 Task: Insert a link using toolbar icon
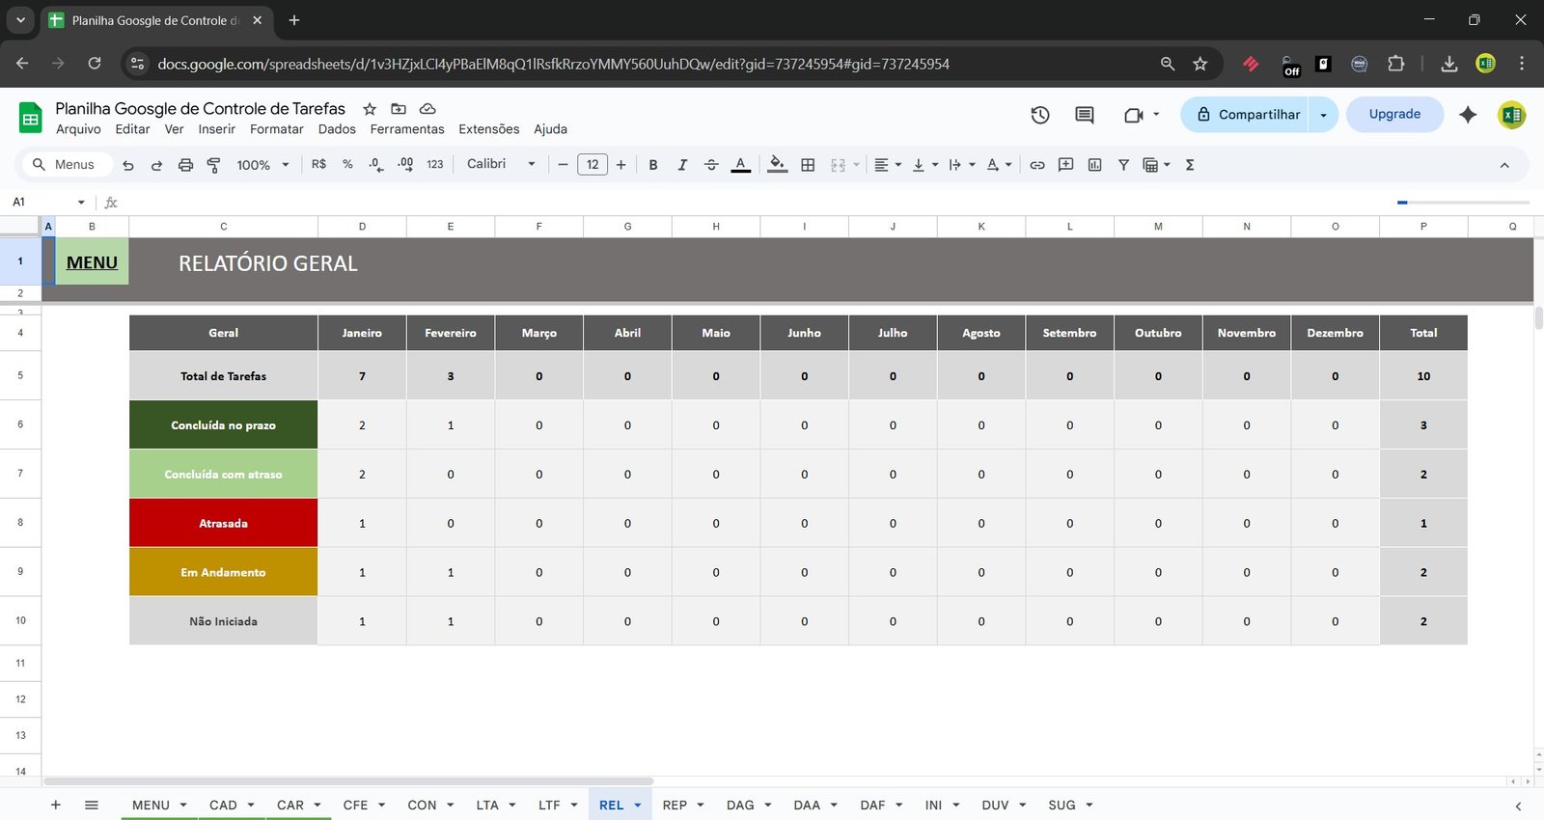pos(1036,165)
